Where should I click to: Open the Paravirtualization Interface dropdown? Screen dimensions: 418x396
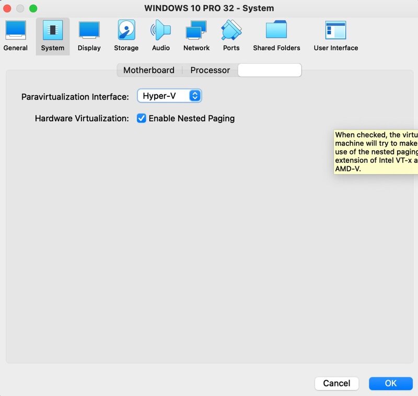(x=169, y=96)
